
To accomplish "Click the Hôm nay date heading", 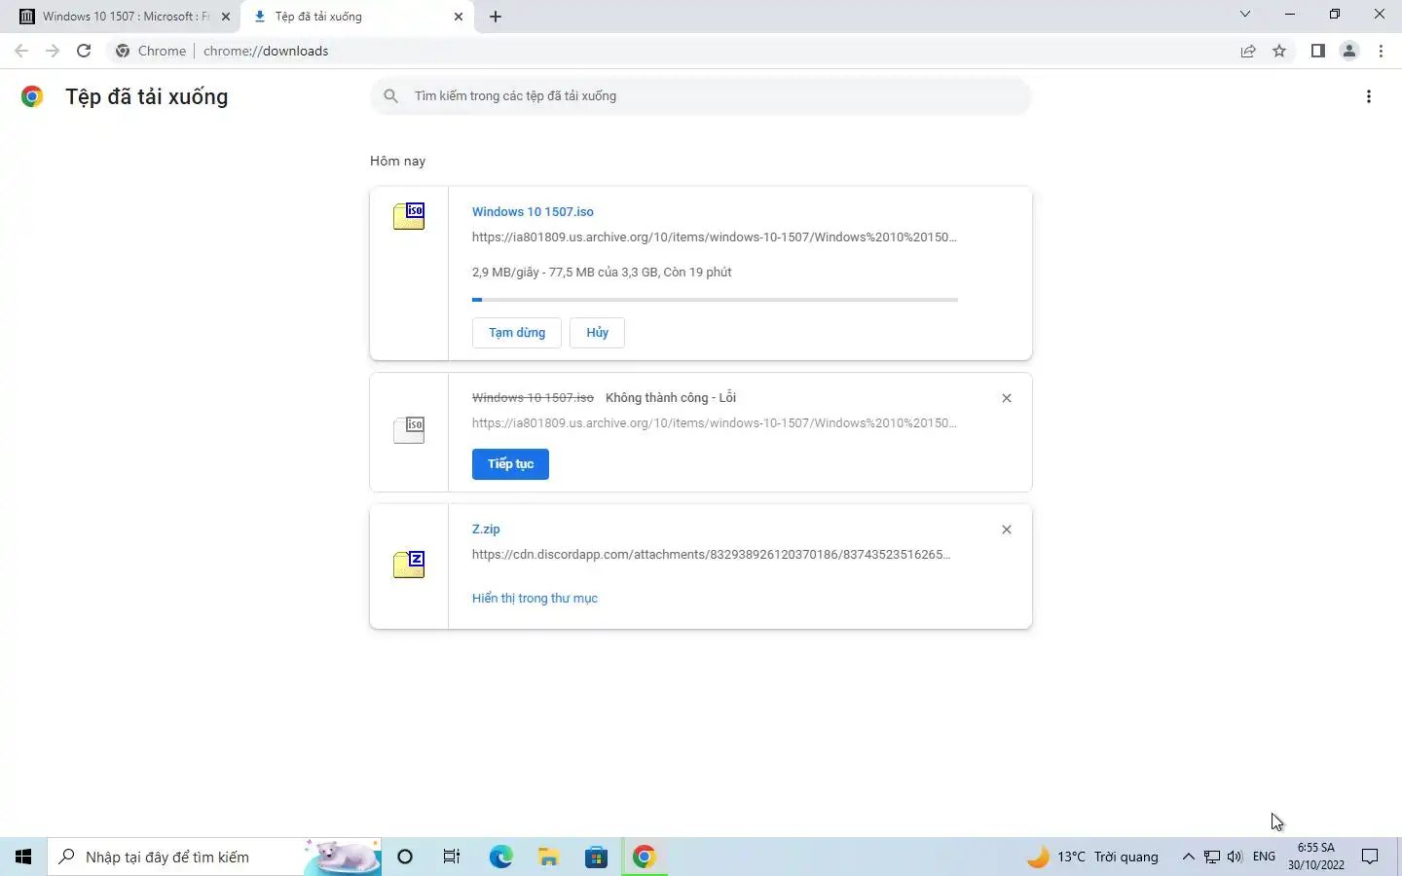I will (x=397, y=161).
